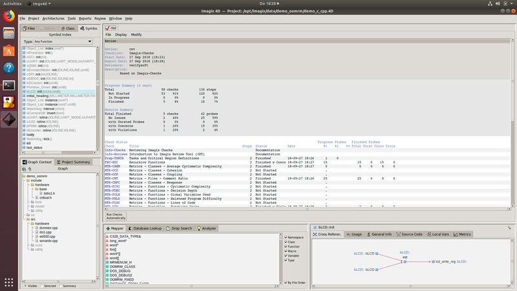Launch Terminal from the dock

pyautogui.click(x=9, y=84)
